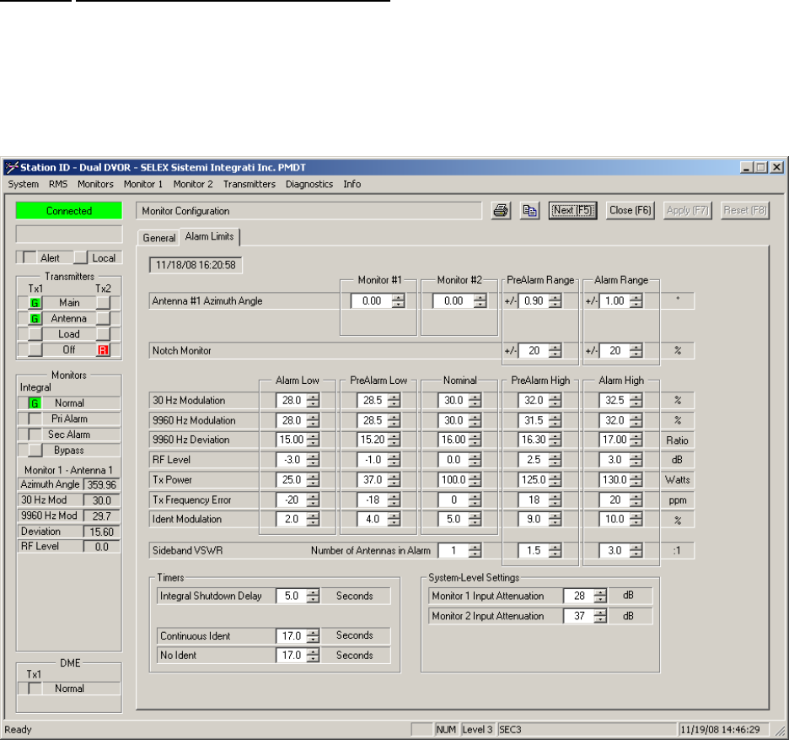Adjust the Notch Monitor Alarm Range spinner
Viewport: 789px width, 740px height.
[636, 351]
